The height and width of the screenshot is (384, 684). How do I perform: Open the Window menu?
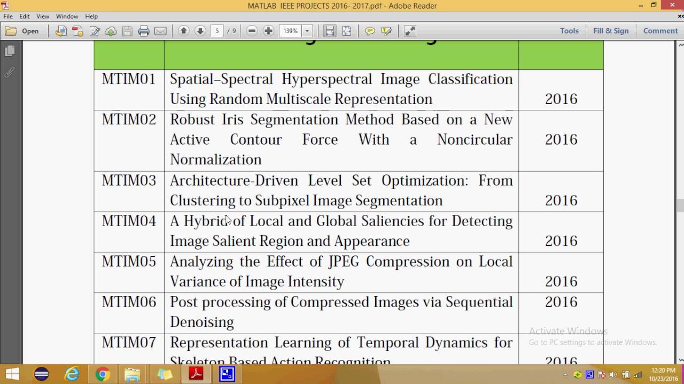pos(67,17)
